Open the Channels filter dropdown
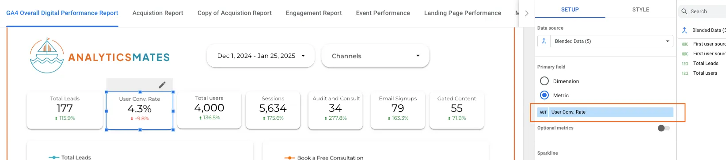This screenshot has width=726, height=160. pyautogui.click(x=376, y=56)
